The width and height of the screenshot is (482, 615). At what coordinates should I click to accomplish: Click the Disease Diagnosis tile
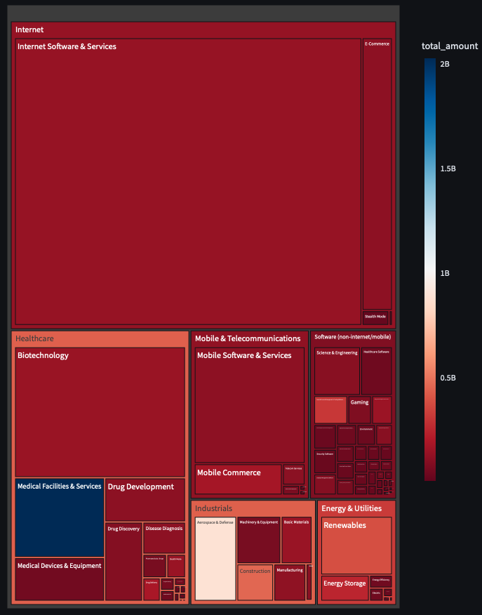pyautogui.click(x=164, y=538)
